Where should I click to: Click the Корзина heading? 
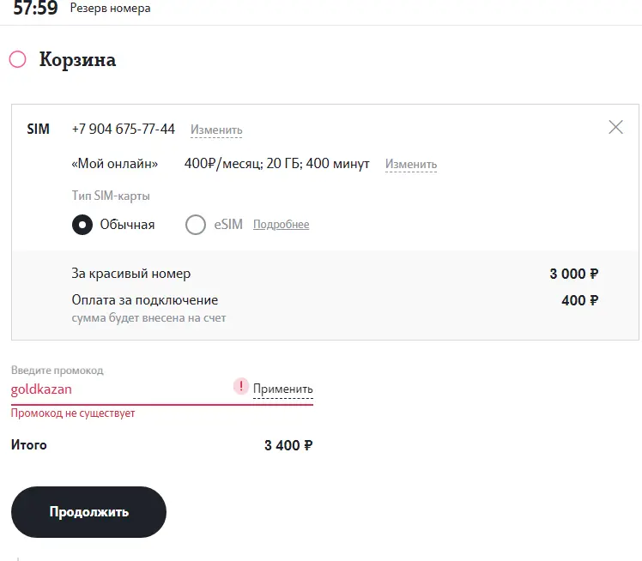pyautogui.click(x=77, y=60)
